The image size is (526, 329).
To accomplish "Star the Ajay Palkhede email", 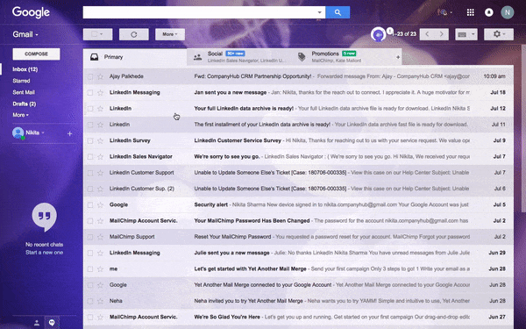I will 100,76.
